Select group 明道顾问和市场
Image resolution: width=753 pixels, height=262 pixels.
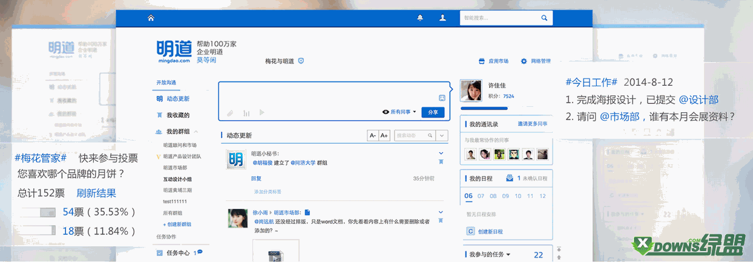click(180, 145)
